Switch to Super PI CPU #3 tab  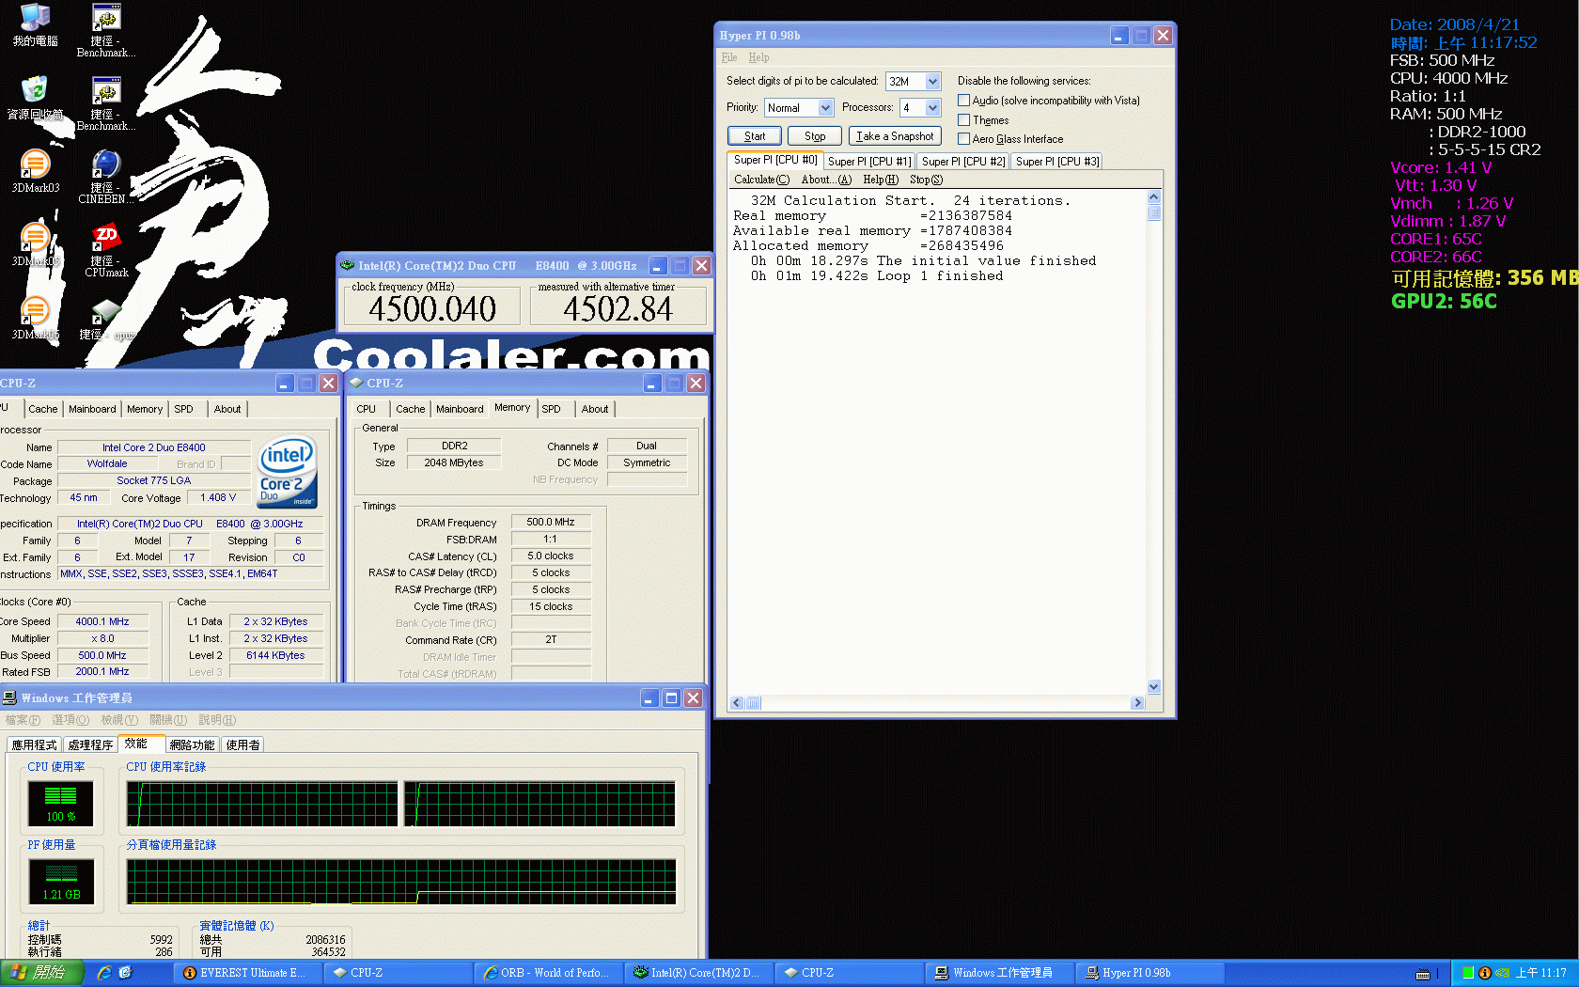(x=1057, y=162)
